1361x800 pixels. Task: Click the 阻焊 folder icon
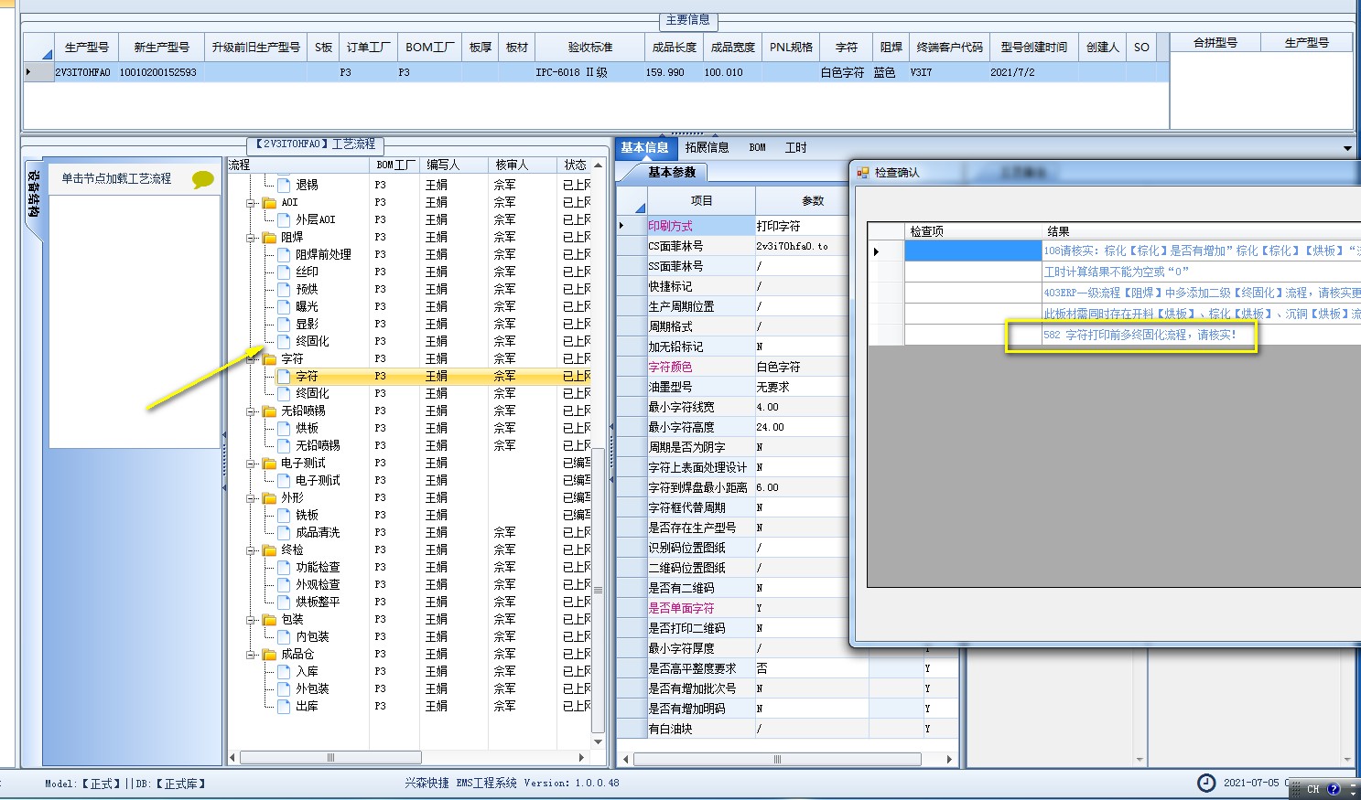(269, 237)
